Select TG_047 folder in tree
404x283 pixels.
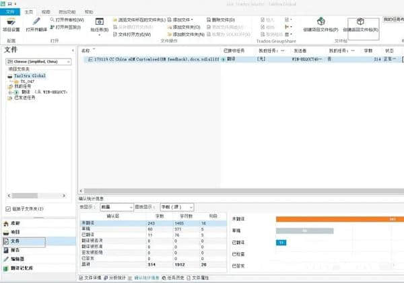pyautogui.click(x=28, y=81)
